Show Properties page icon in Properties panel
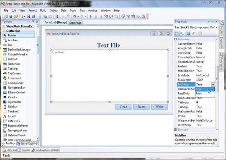This screenshot has width=226, height=160. (x=188, y=33)
